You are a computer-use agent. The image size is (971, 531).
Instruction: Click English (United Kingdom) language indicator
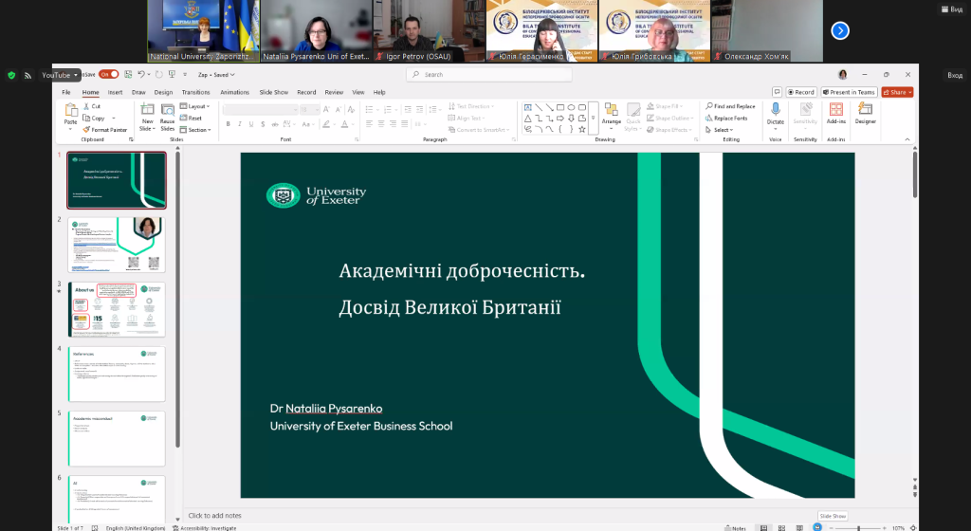pyautogui.click(x=135, y=528)
